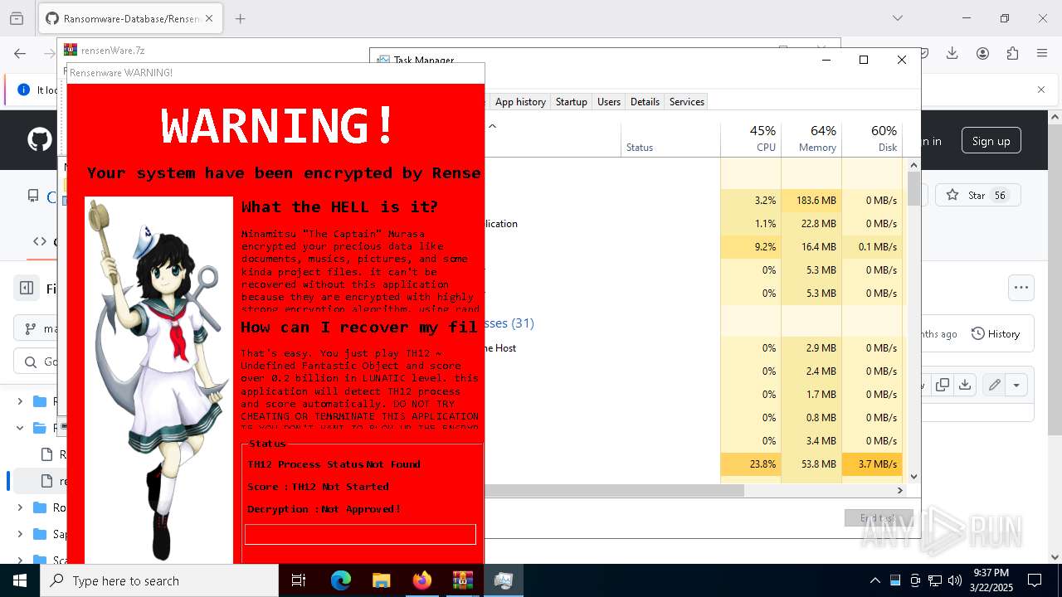
Task: Switch to WinRAR from taskbar
Action: pos(462,580)
